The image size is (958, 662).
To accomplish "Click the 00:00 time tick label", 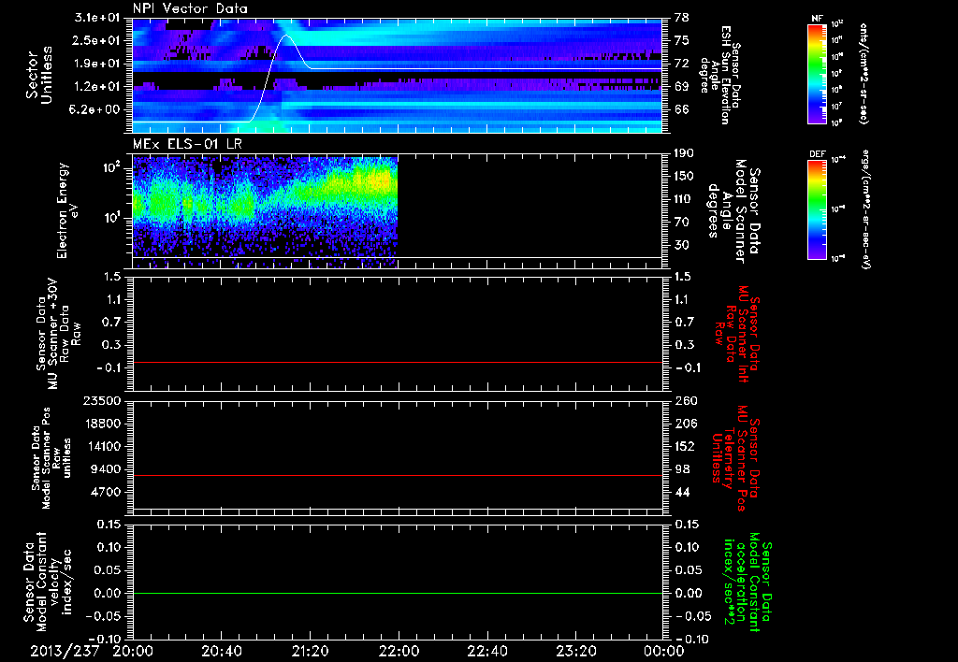I will (x=663, y=651).
